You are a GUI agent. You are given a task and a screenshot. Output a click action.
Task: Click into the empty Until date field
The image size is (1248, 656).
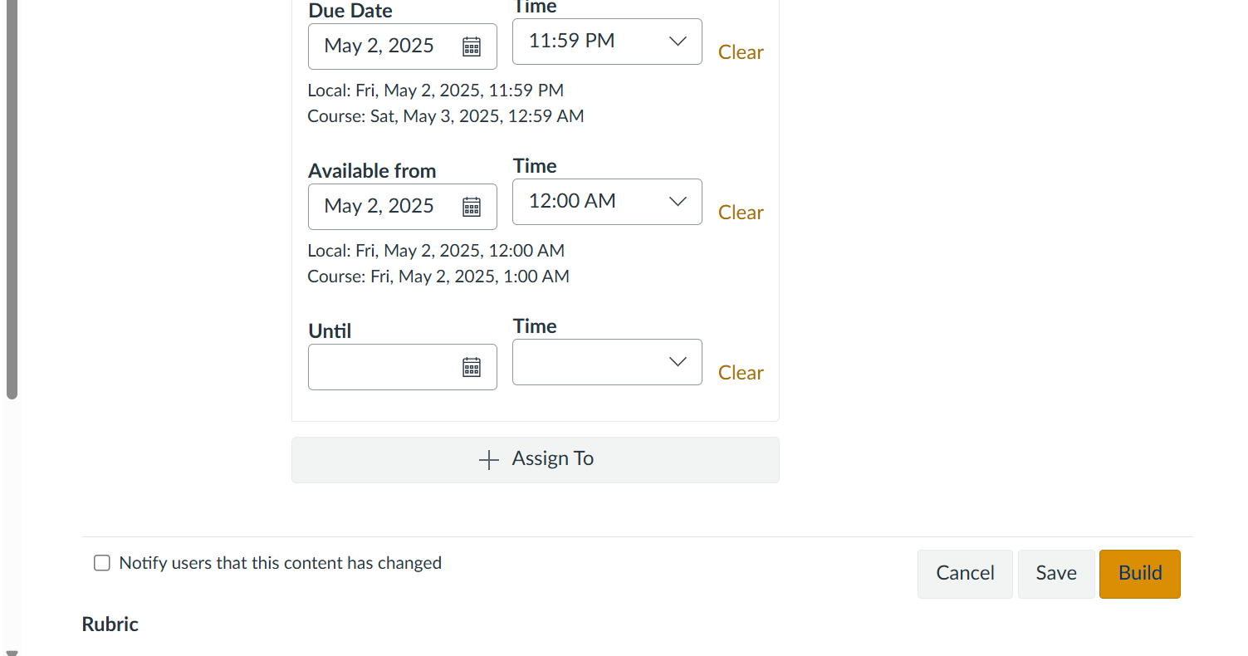tap(382, 367)
